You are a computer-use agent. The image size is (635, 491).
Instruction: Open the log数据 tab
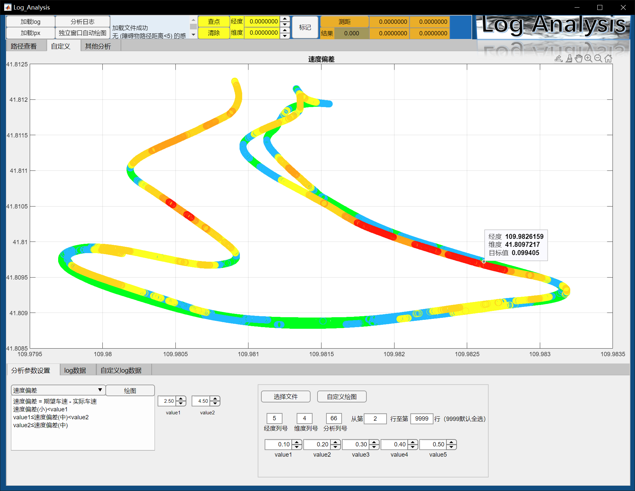[x=75, y=370]
